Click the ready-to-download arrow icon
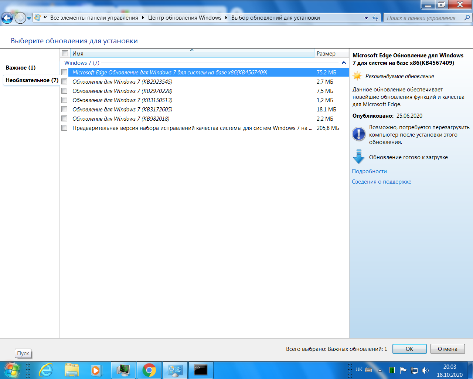The width and height of the screenshot is (473, 379). pos(359,157)
